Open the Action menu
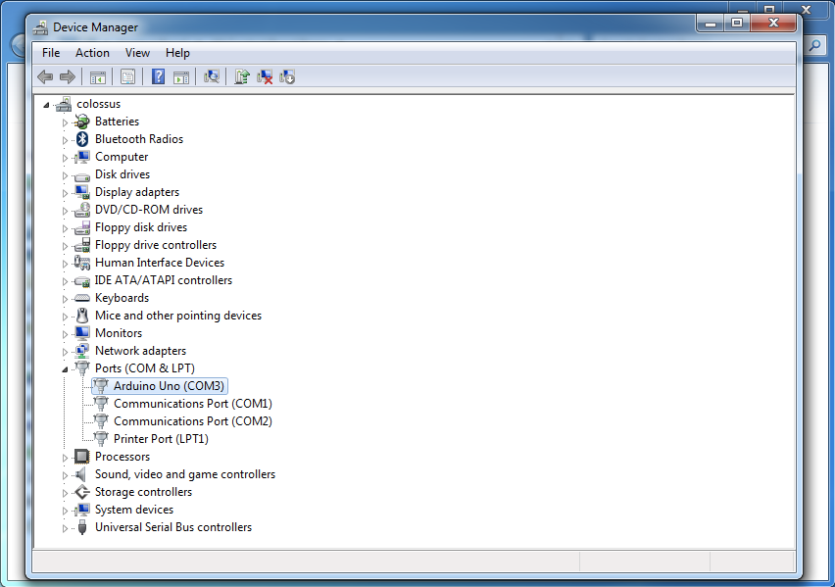Viewport: 835px width, 587px height. (92, 53)
